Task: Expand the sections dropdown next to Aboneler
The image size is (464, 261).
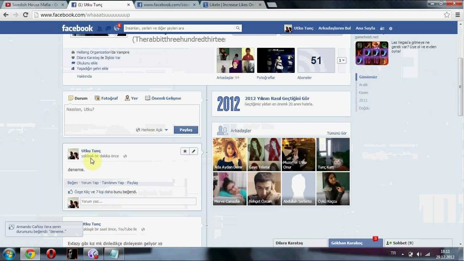Action: point(342,60)
